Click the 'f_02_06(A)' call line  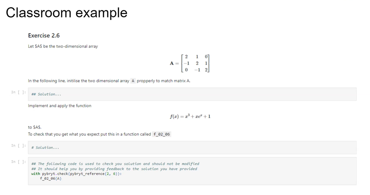[x=51, y=178]
